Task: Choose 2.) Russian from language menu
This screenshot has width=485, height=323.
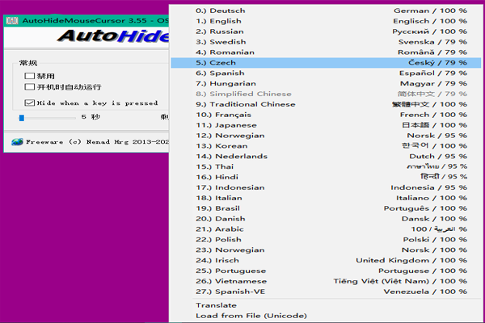Action: coord(326,31)
